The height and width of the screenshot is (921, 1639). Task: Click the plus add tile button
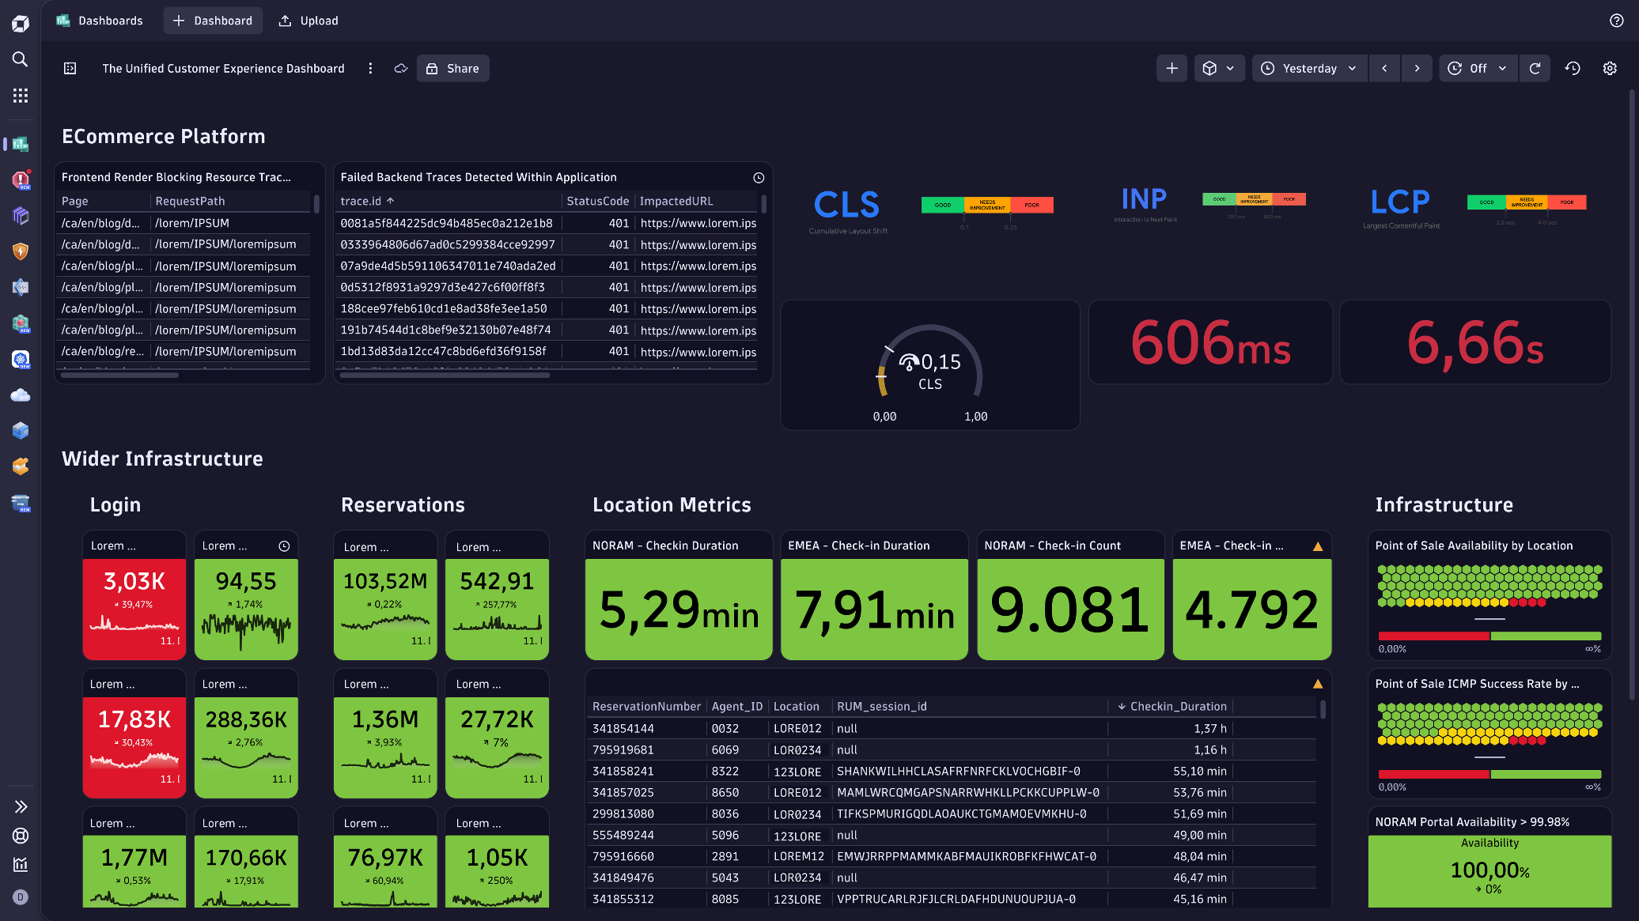pyautogui.click(x=1172, y=69)
